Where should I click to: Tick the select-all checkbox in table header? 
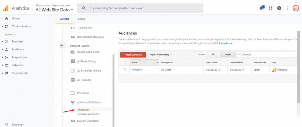[124, 62]
